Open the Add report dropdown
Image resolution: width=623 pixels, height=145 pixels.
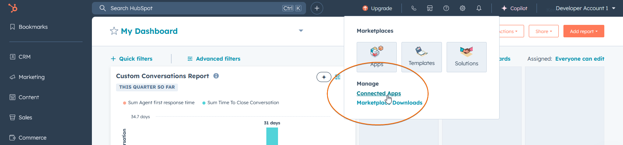[584, 31]
